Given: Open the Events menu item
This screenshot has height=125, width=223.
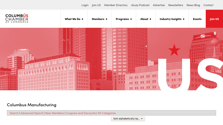Looking at the screenshot, I should (x=197, y=19).
